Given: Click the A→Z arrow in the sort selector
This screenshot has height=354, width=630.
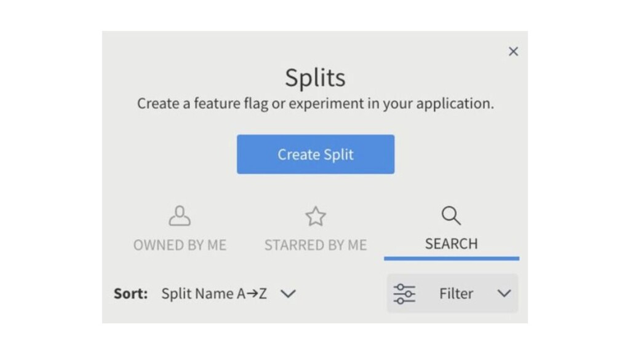Looking at the screenshot, I should (x=252, y=294).
